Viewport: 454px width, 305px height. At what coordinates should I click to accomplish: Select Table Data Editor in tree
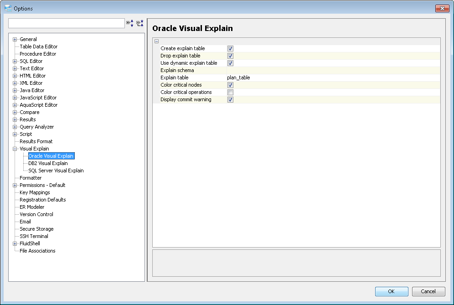point(38,47)
